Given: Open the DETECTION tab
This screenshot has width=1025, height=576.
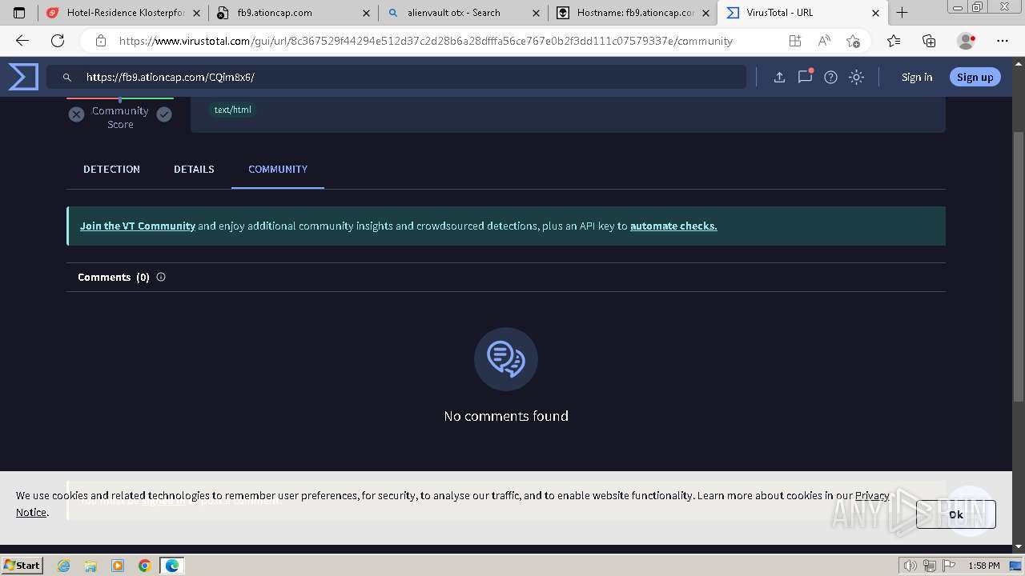Looking at the screenshot, I should pyautogui.click(x=111, y=169).
